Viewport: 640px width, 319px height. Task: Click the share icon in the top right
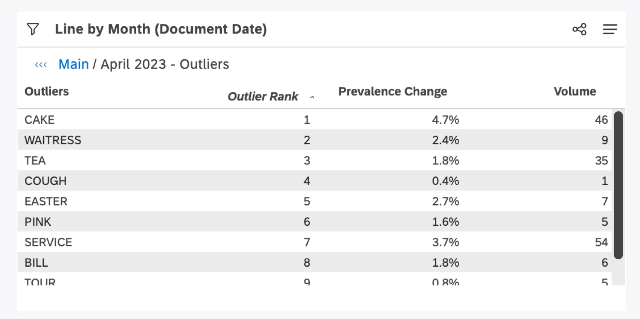[x=579, y=29]
